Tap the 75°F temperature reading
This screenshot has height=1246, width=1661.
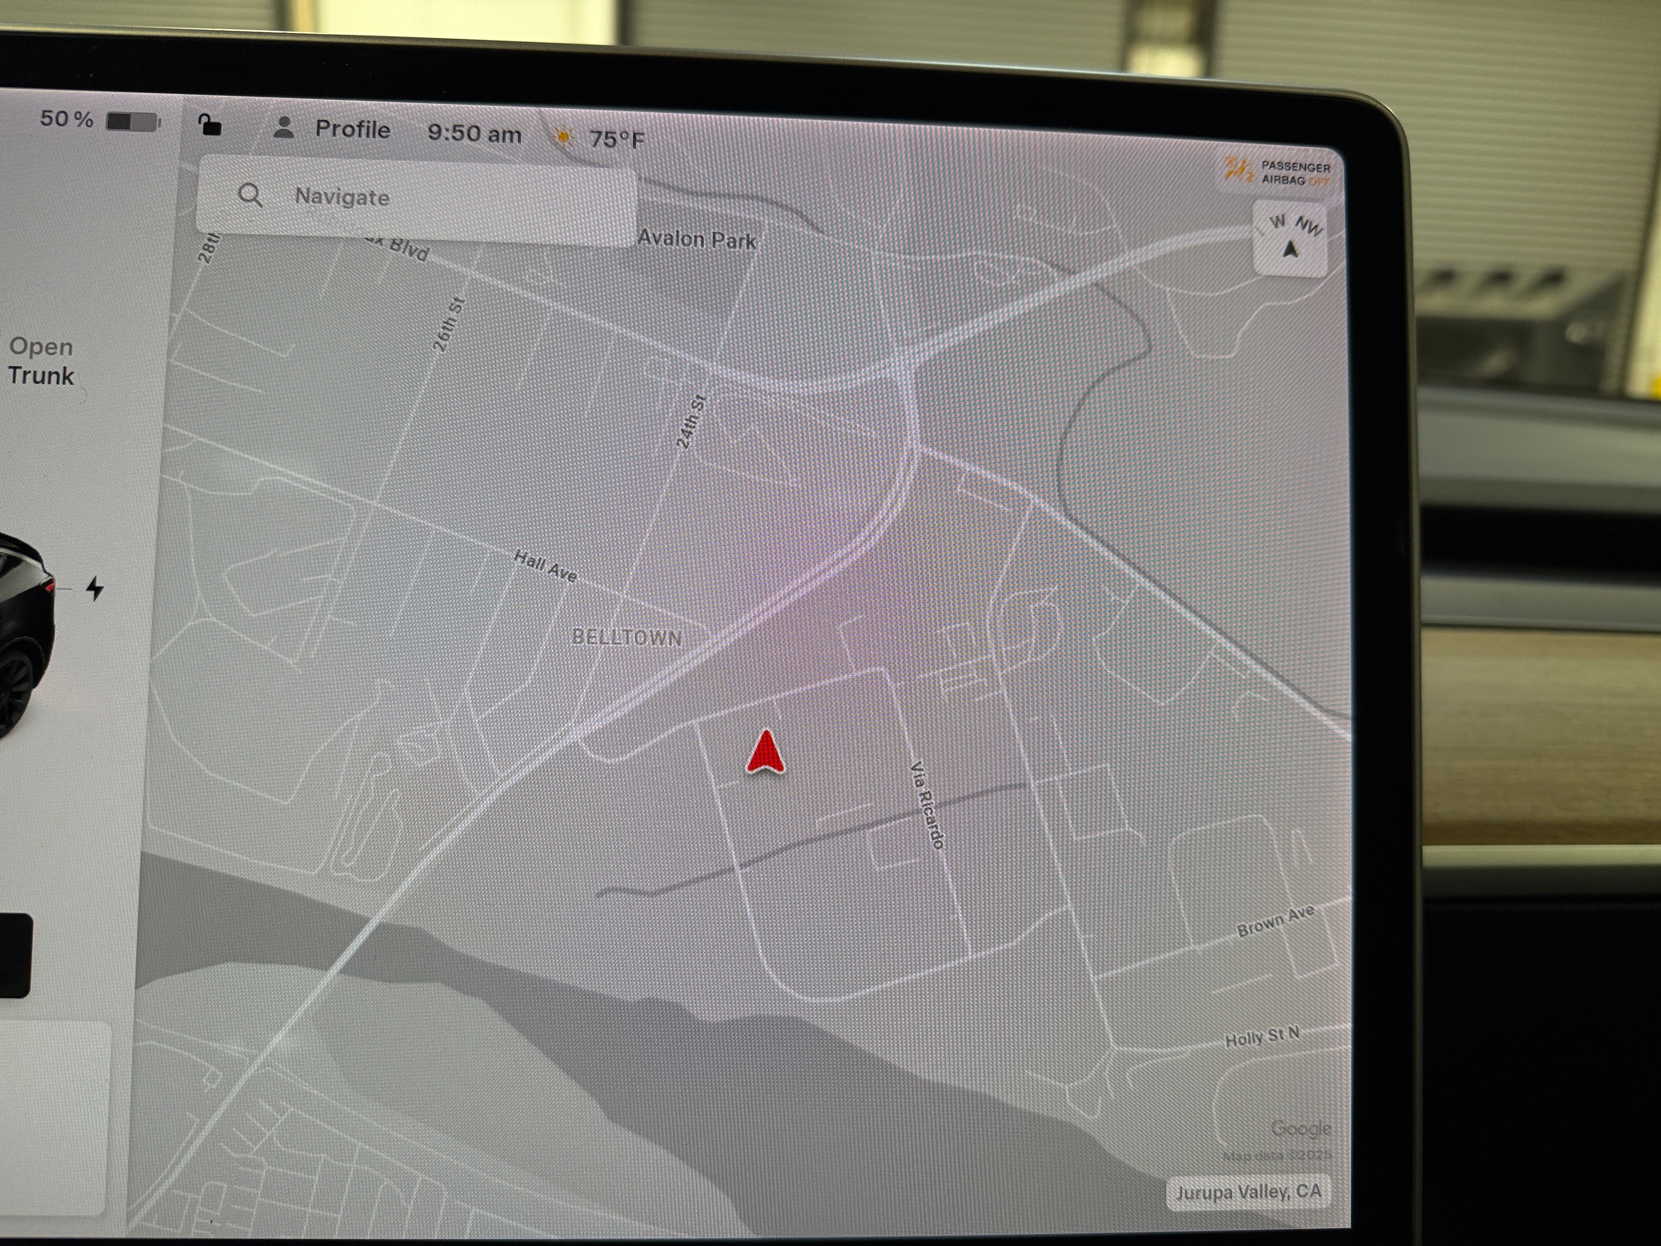[616, 140]
